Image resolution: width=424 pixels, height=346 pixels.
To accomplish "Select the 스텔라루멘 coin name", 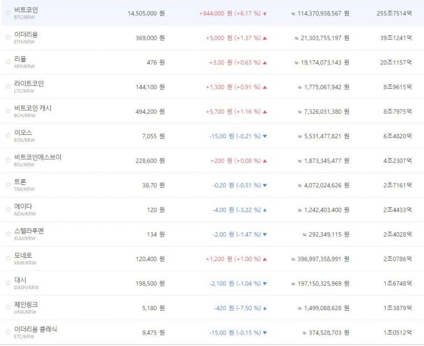I will [29, 231].
